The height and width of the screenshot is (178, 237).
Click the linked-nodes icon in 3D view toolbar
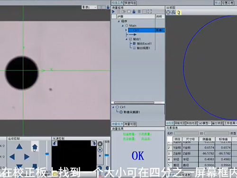click(x=173, y=12)
